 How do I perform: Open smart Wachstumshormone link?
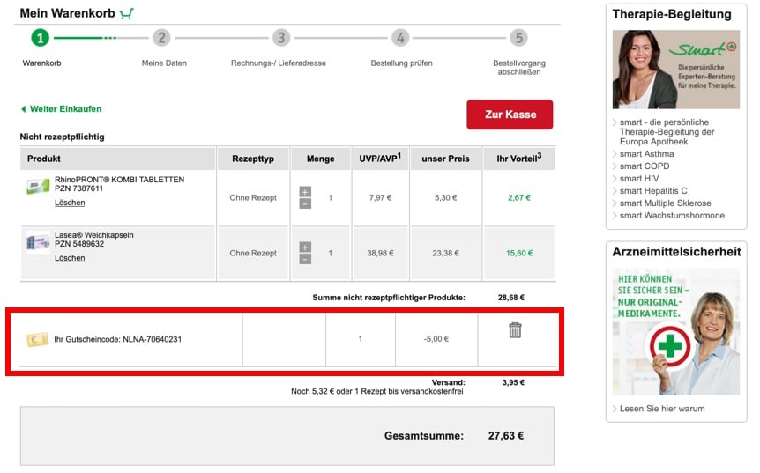672,216
